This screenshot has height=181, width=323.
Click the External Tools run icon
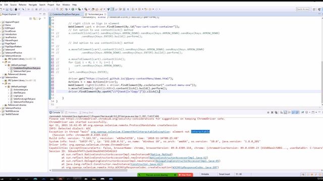pyautogui.click(x=86, y=9)
